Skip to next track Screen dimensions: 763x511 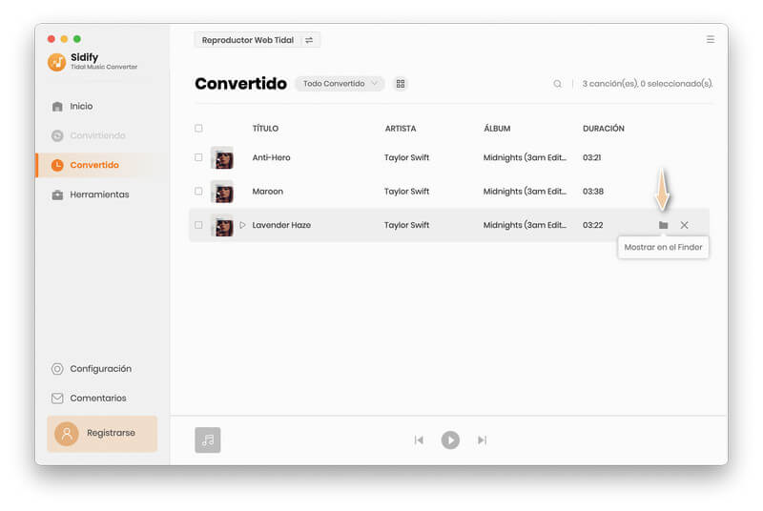[x=482, y=440]
